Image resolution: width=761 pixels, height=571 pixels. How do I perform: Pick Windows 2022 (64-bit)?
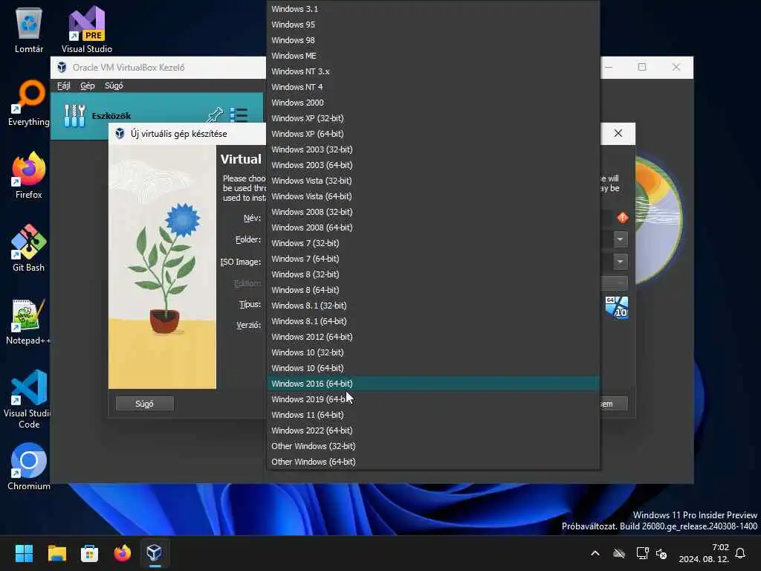click(x=433, y=430)
